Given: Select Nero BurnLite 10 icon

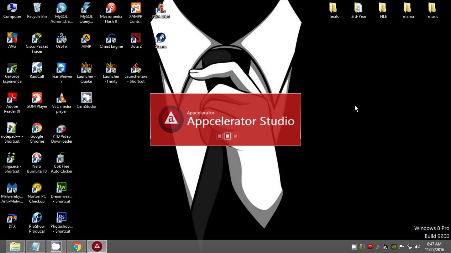Looking at the screenshot, I should coord(37,163).
